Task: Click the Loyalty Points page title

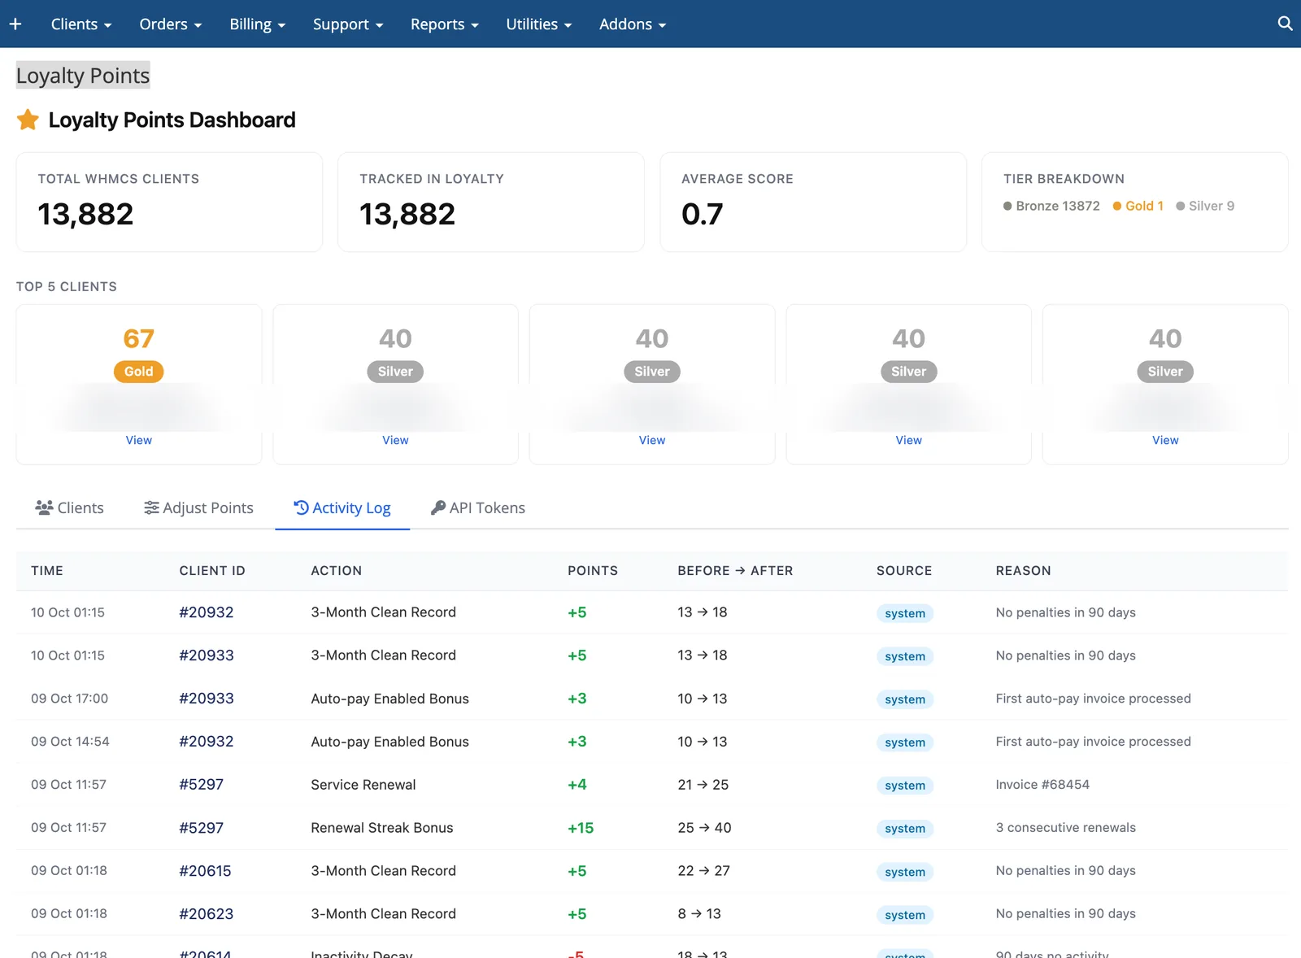Action: [x=83, y=76]
